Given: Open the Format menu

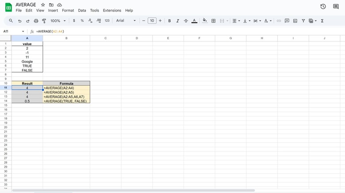Looking at the screenshot, I should click(68, 10).
